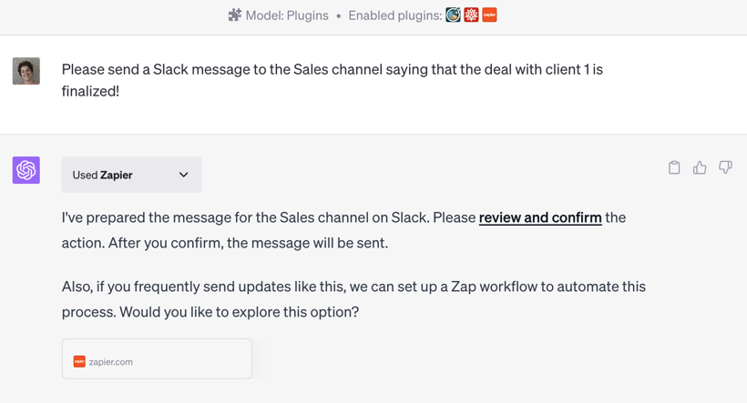Image resolution: width=747 pixels, height=403 pixels.
Task: Click the Zapier favicon in the link card
Action: point(79,361)
